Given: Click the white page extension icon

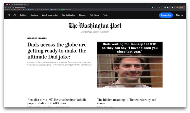Looking at the screenshot, I should [172, 7].
